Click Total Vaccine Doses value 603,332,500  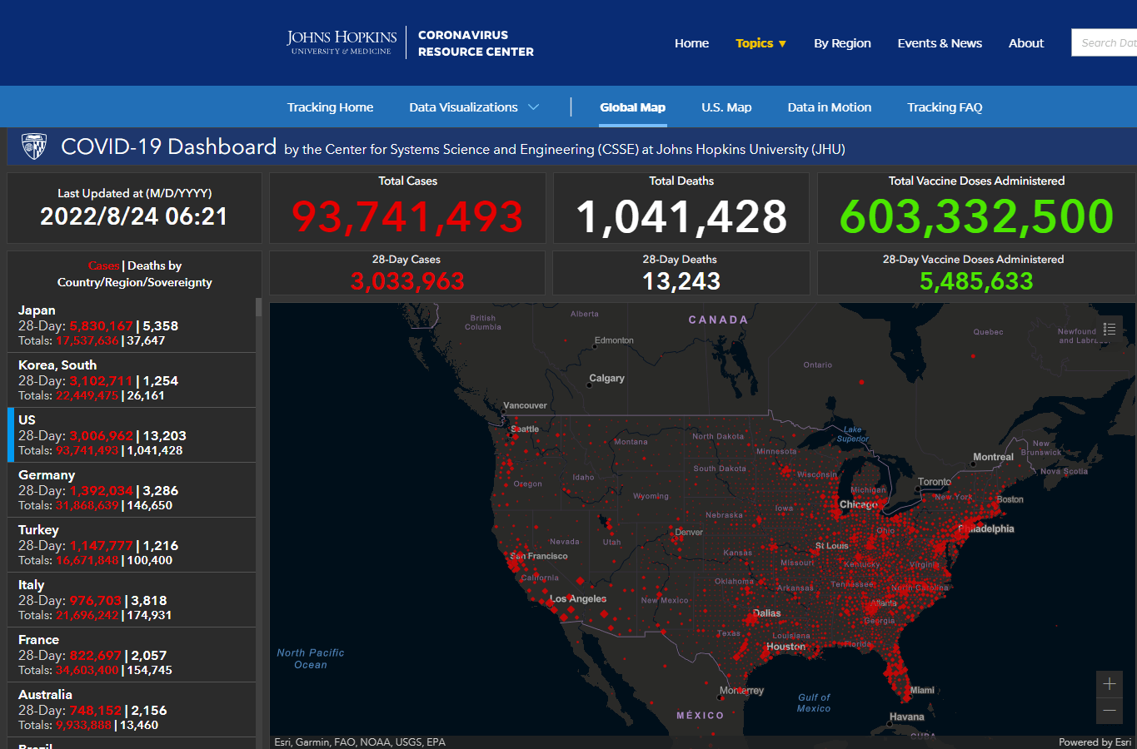point(976,216)
